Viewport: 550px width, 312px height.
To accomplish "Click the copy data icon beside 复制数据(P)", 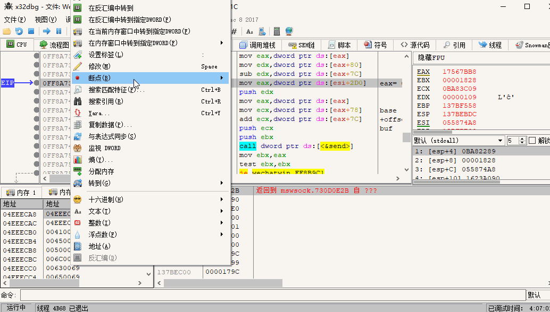I will pos(78,125).
